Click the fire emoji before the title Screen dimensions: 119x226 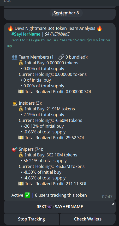(10, 29)
